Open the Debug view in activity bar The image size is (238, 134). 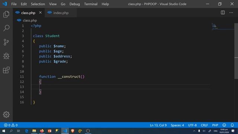click(6, 56)
